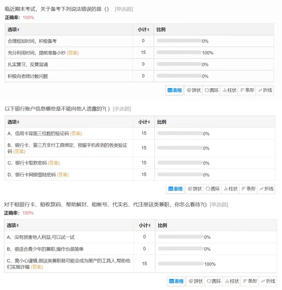The height and width of the screenshot is (290, 282).
Task: Sort first table by 小计 column
Action: tap(143, 29)
